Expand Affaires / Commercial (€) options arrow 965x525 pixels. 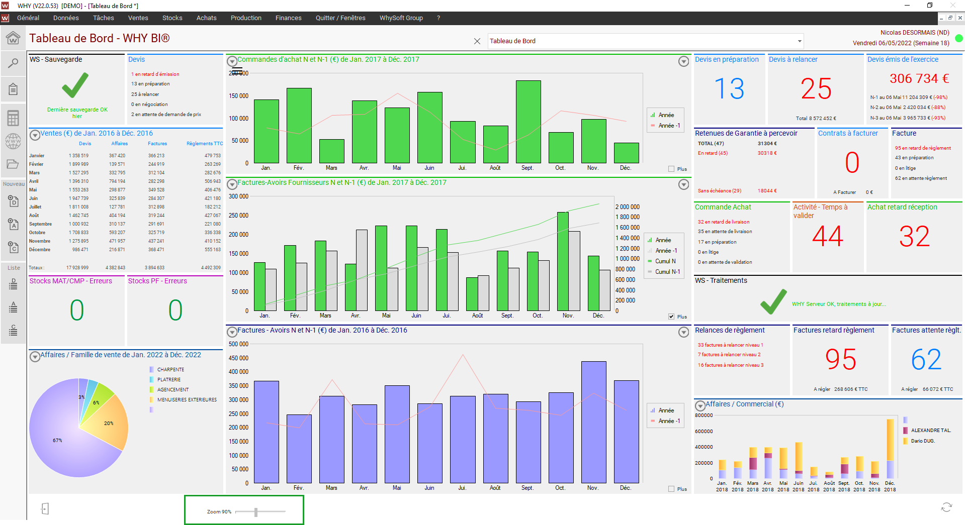click(699, 406)
